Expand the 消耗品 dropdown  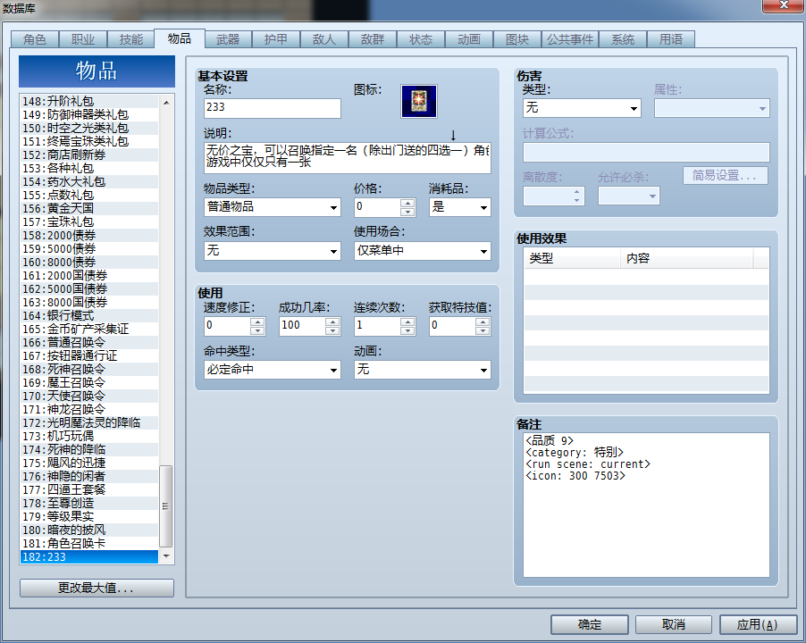coord(459,207)
